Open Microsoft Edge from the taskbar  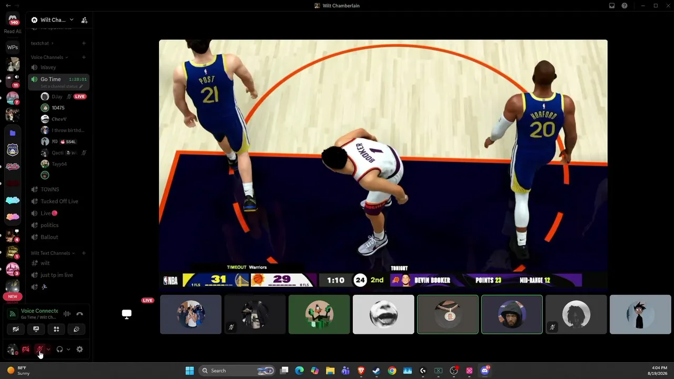[x=300, y=371]
